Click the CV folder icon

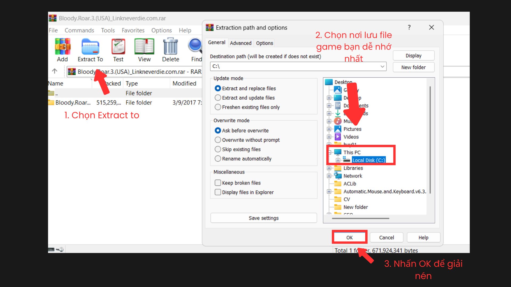(338, 199)
